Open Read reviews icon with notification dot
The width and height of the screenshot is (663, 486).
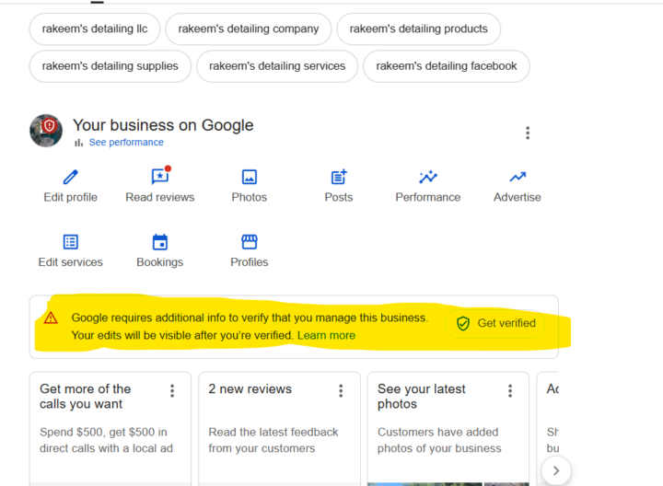160,176
